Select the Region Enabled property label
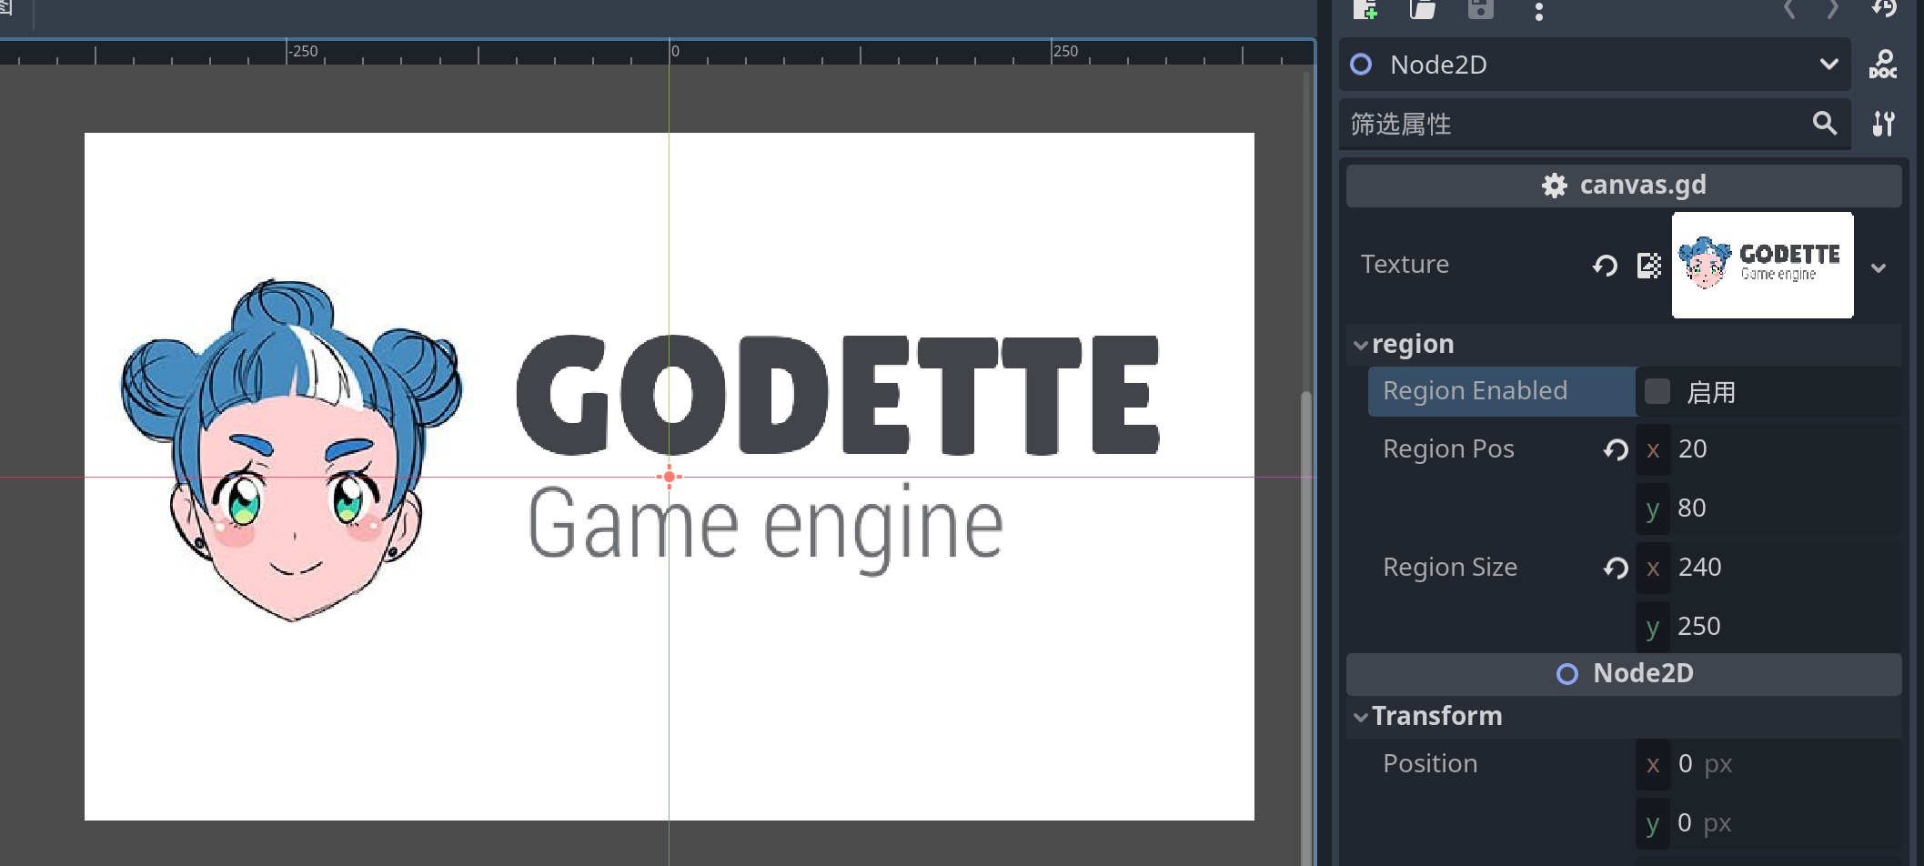The height and width of the screenshot is (866, 1924). tap(1475, 391)
